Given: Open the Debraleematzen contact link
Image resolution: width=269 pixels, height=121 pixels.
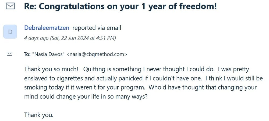Looking at the screenshot, I should point(47,28).
